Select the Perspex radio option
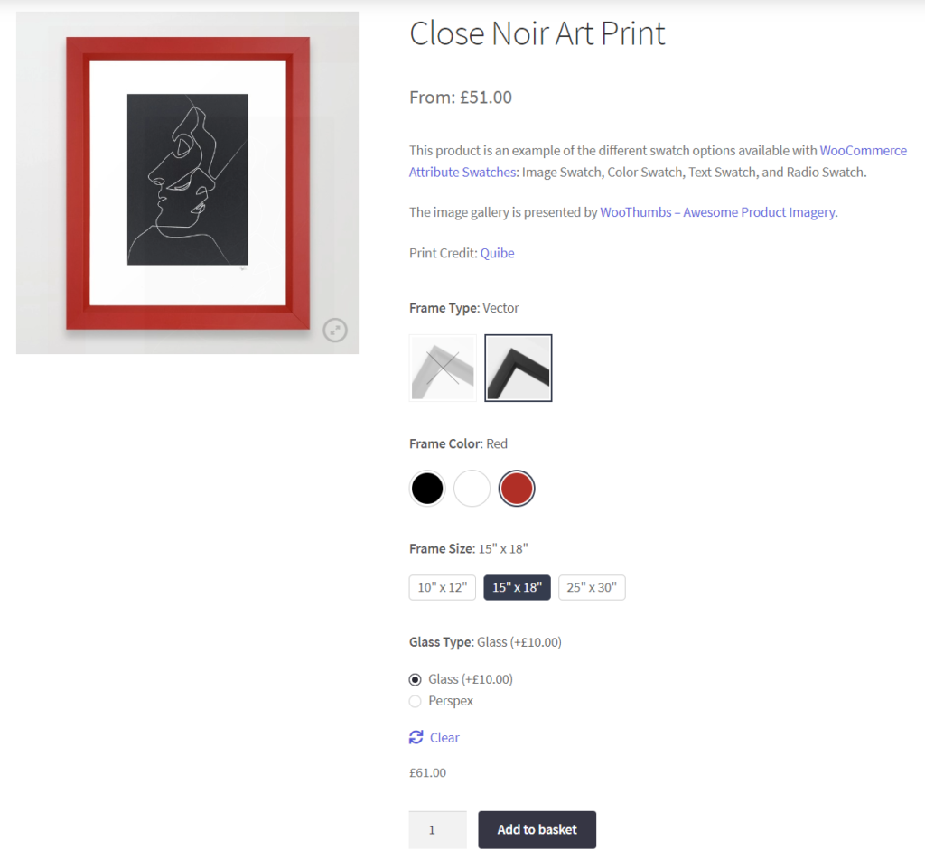 (x=416, y=701)
